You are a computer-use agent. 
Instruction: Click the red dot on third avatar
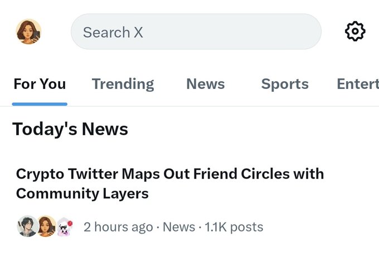click(x=70, y=224)
